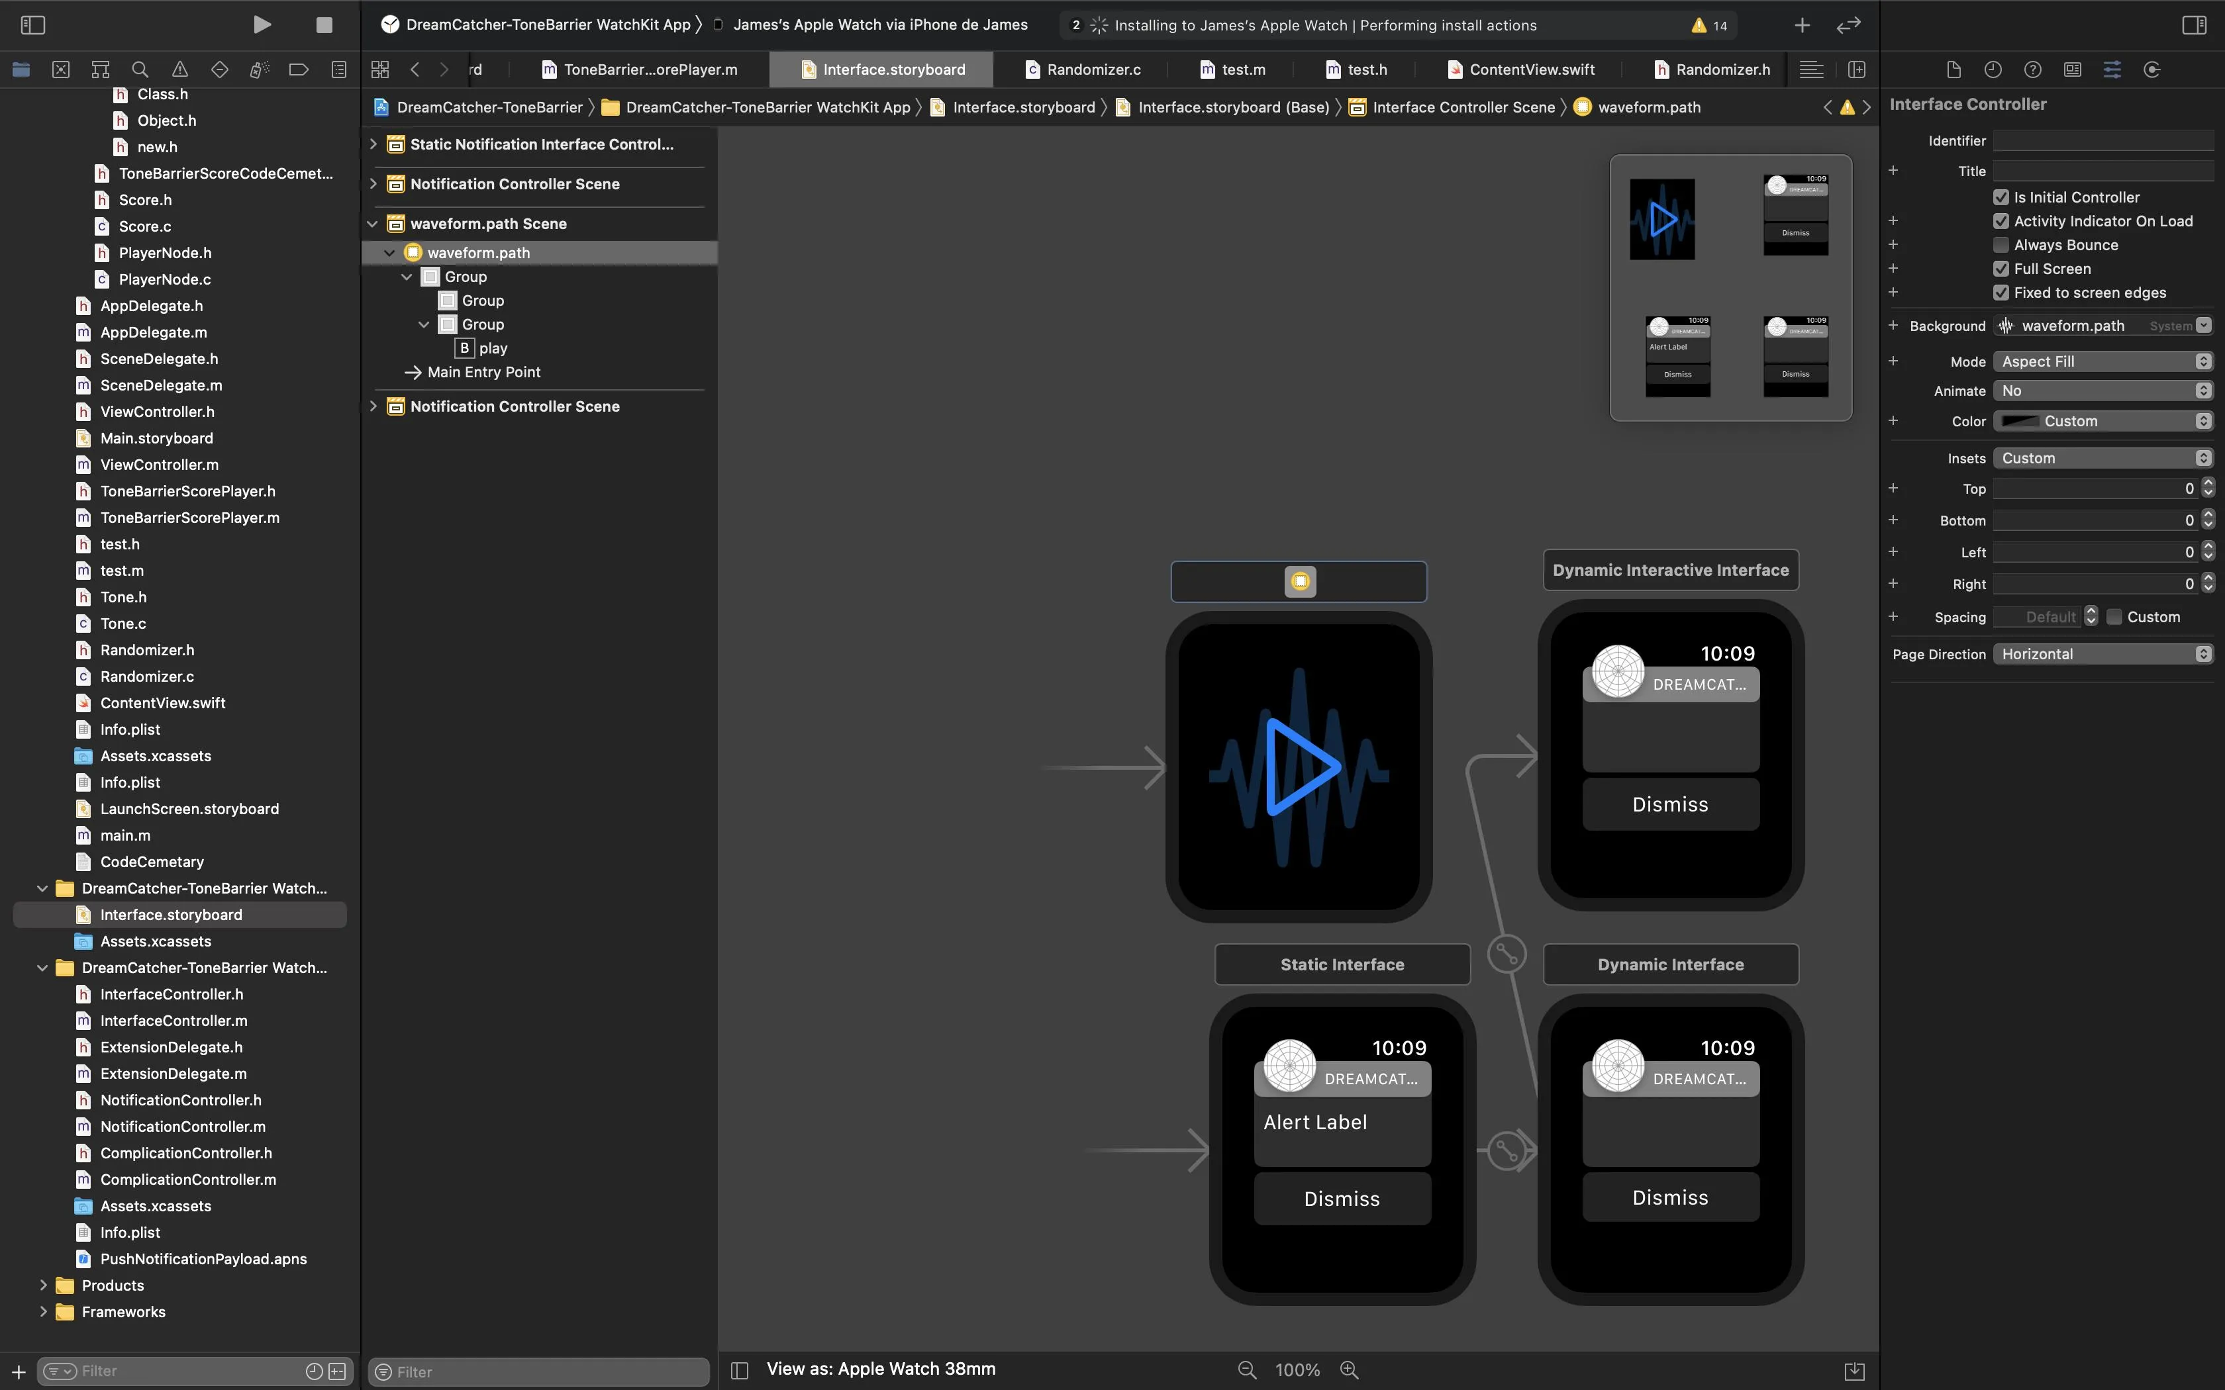This screenshot has height=1390, width=2225.
Task: Expand the Products folder
Action: point(43,1285)
